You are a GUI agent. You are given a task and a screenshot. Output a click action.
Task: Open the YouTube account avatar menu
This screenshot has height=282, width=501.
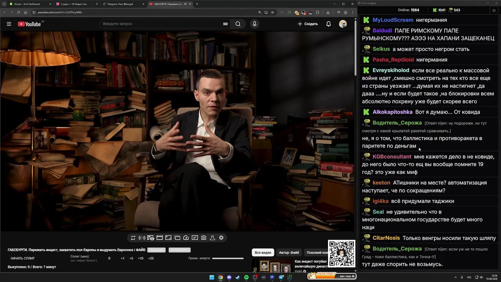coord(343,24)
